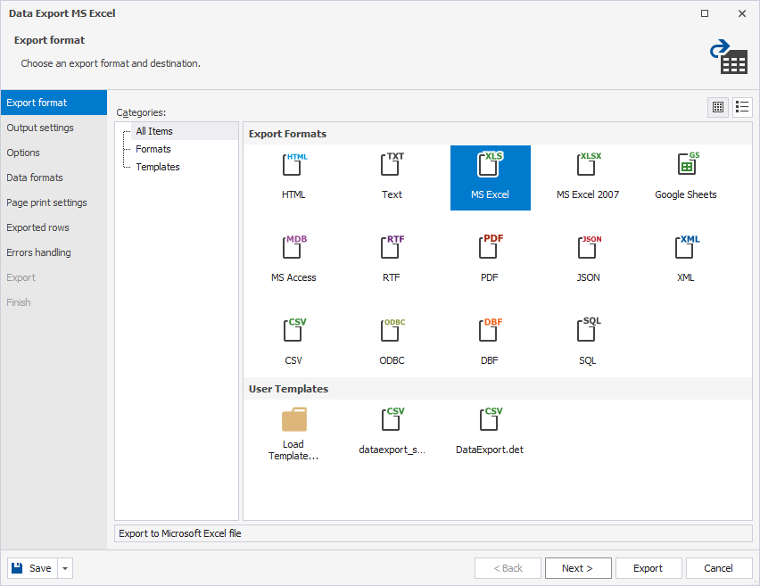Select the MS Excel 2007 XLSX format

[x=588, y=167]
